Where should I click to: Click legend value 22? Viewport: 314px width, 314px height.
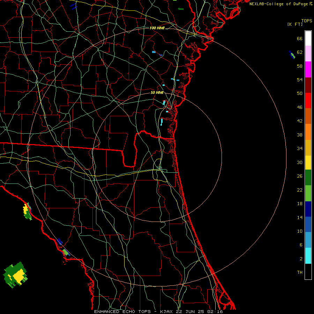click(300, 190)
